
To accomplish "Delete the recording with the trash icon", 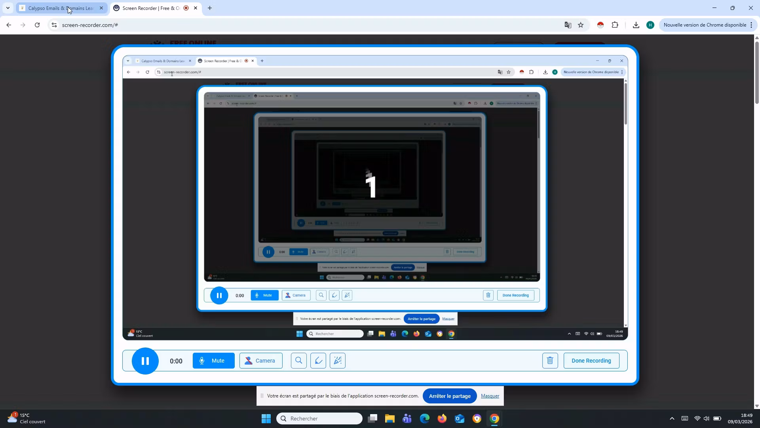I will pos(550,361).
